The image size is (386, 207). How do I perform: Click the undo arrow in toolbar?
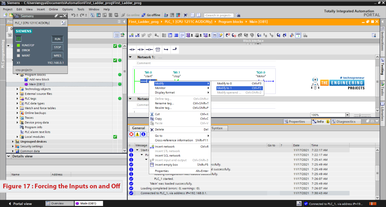[73, 15]
